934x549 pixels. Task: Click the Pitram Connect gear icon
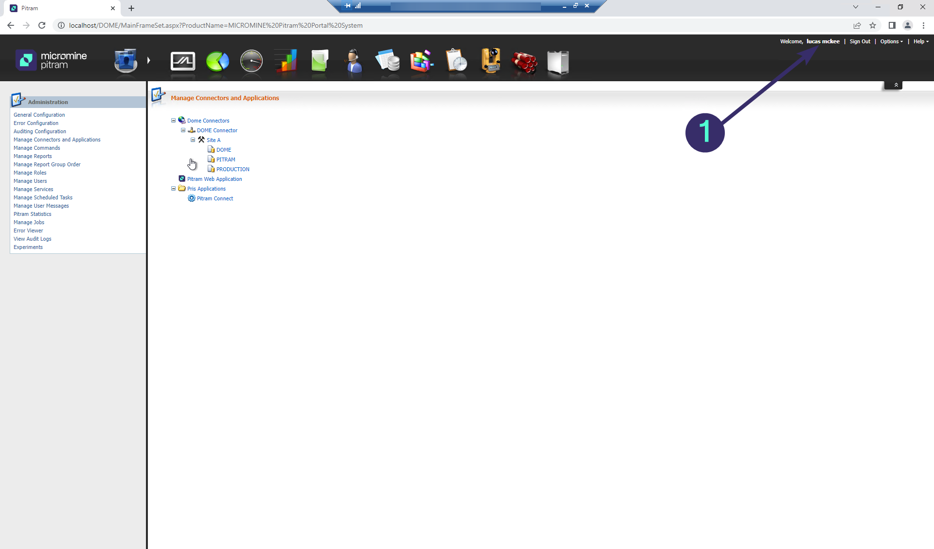pos(191,198)
